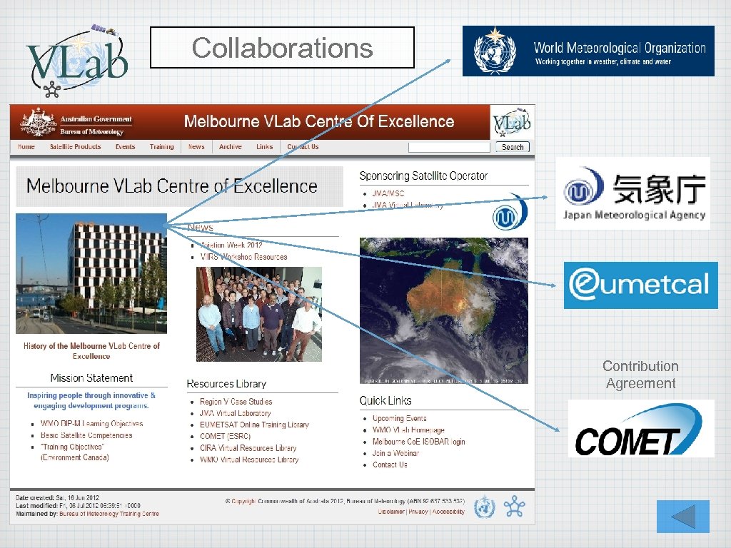
Task: Open the VIIRS Workshop Resources link
Action: tap(244, 257)
